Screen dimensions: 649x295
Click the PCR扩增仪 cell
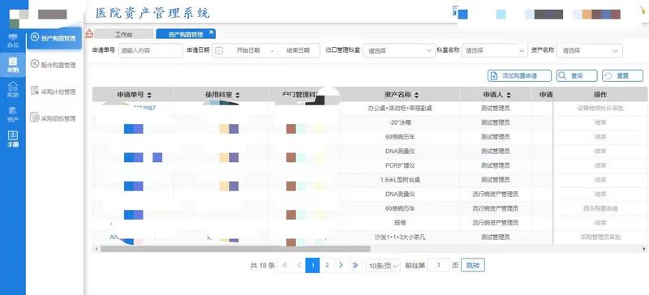click(x=400, y=165)
